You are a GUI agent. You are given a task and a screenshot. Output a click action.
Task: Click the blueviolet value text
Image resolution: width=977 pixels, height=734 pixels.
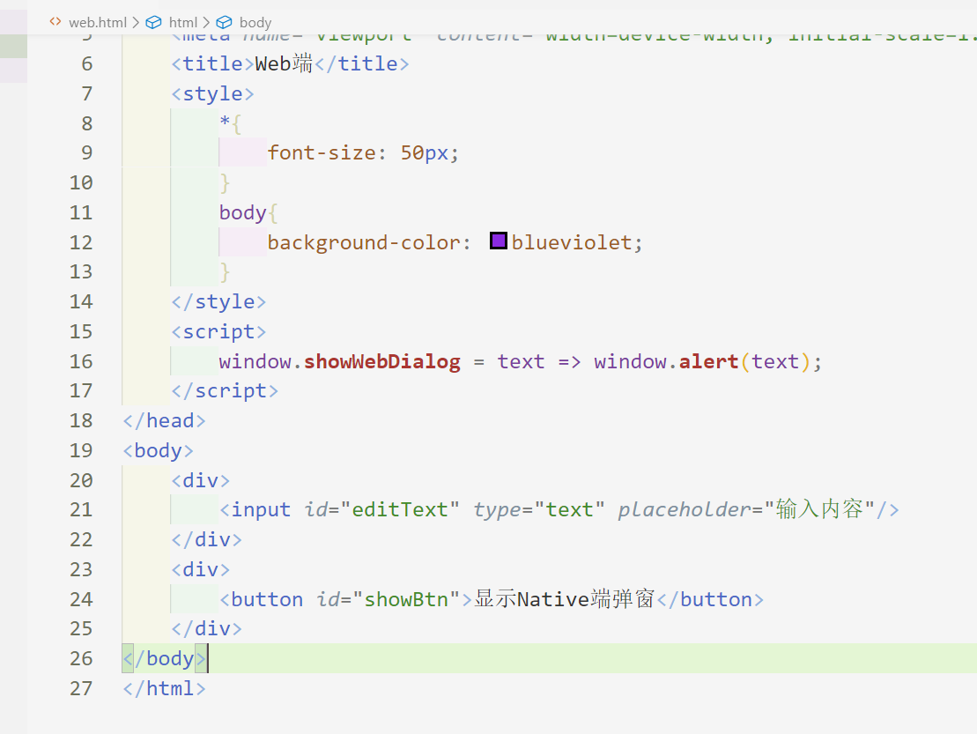point(572,242)
